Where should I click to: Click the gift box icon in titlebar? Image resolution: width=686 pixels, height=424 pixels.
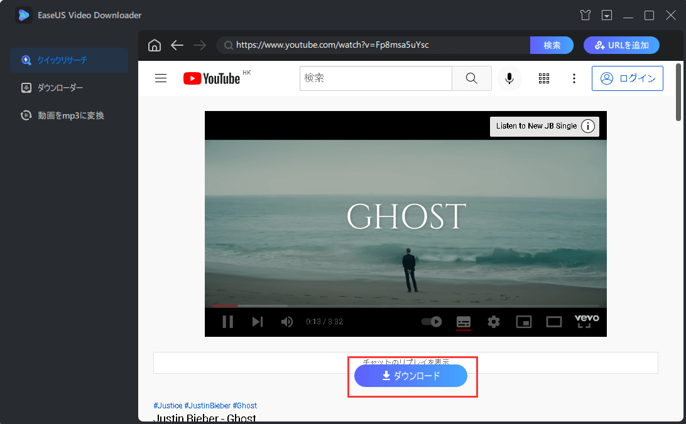[x=585, y=15]
